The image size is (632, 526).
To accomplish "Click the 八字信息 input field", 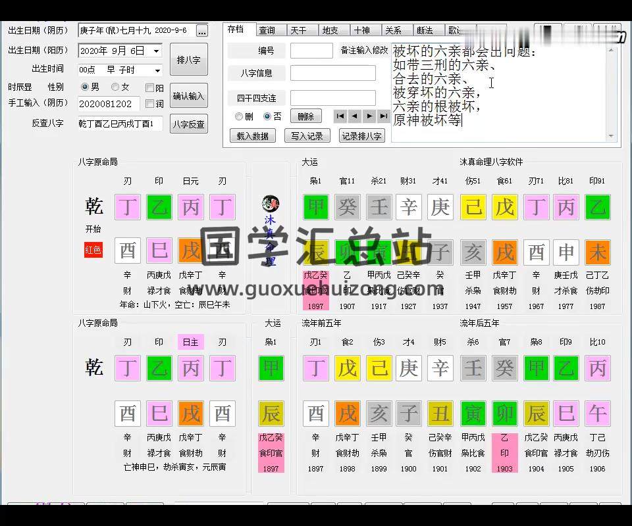I will point(332,73).
